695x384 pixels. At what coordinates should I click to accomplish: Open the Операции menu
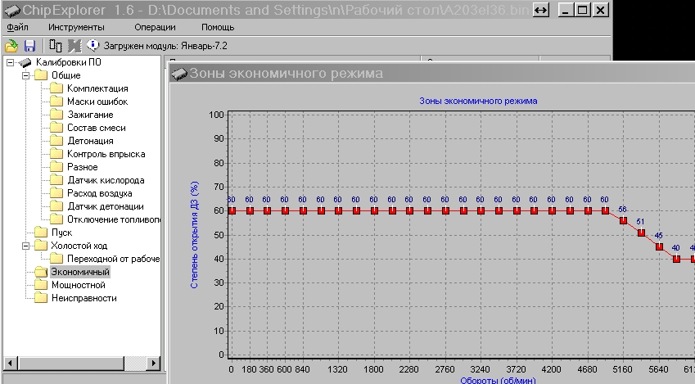point(156,27)
